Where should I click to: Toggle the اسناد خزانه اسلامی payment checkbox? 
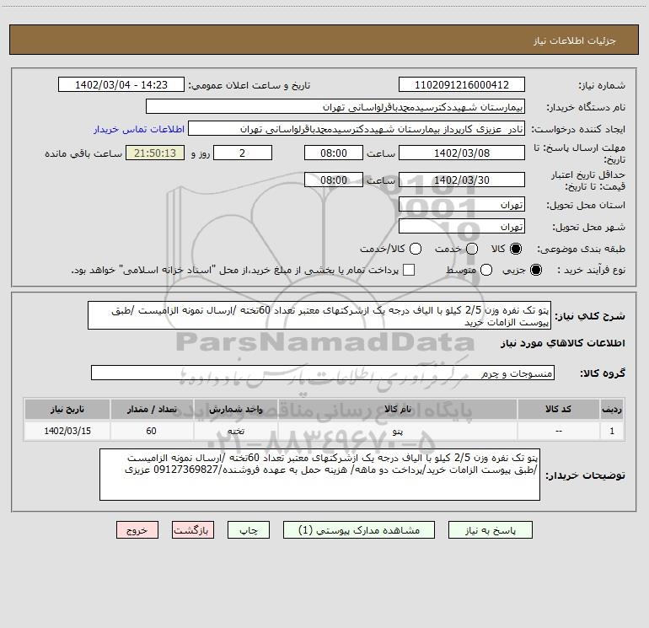pos(409,270)
